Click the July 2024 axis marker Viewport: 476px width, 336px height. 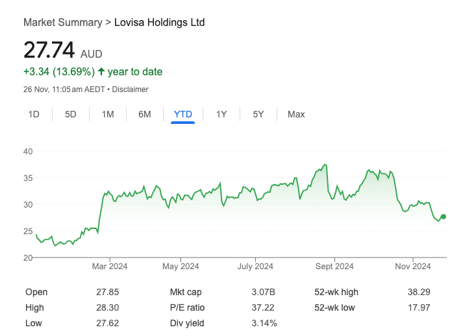click(255, 266)
